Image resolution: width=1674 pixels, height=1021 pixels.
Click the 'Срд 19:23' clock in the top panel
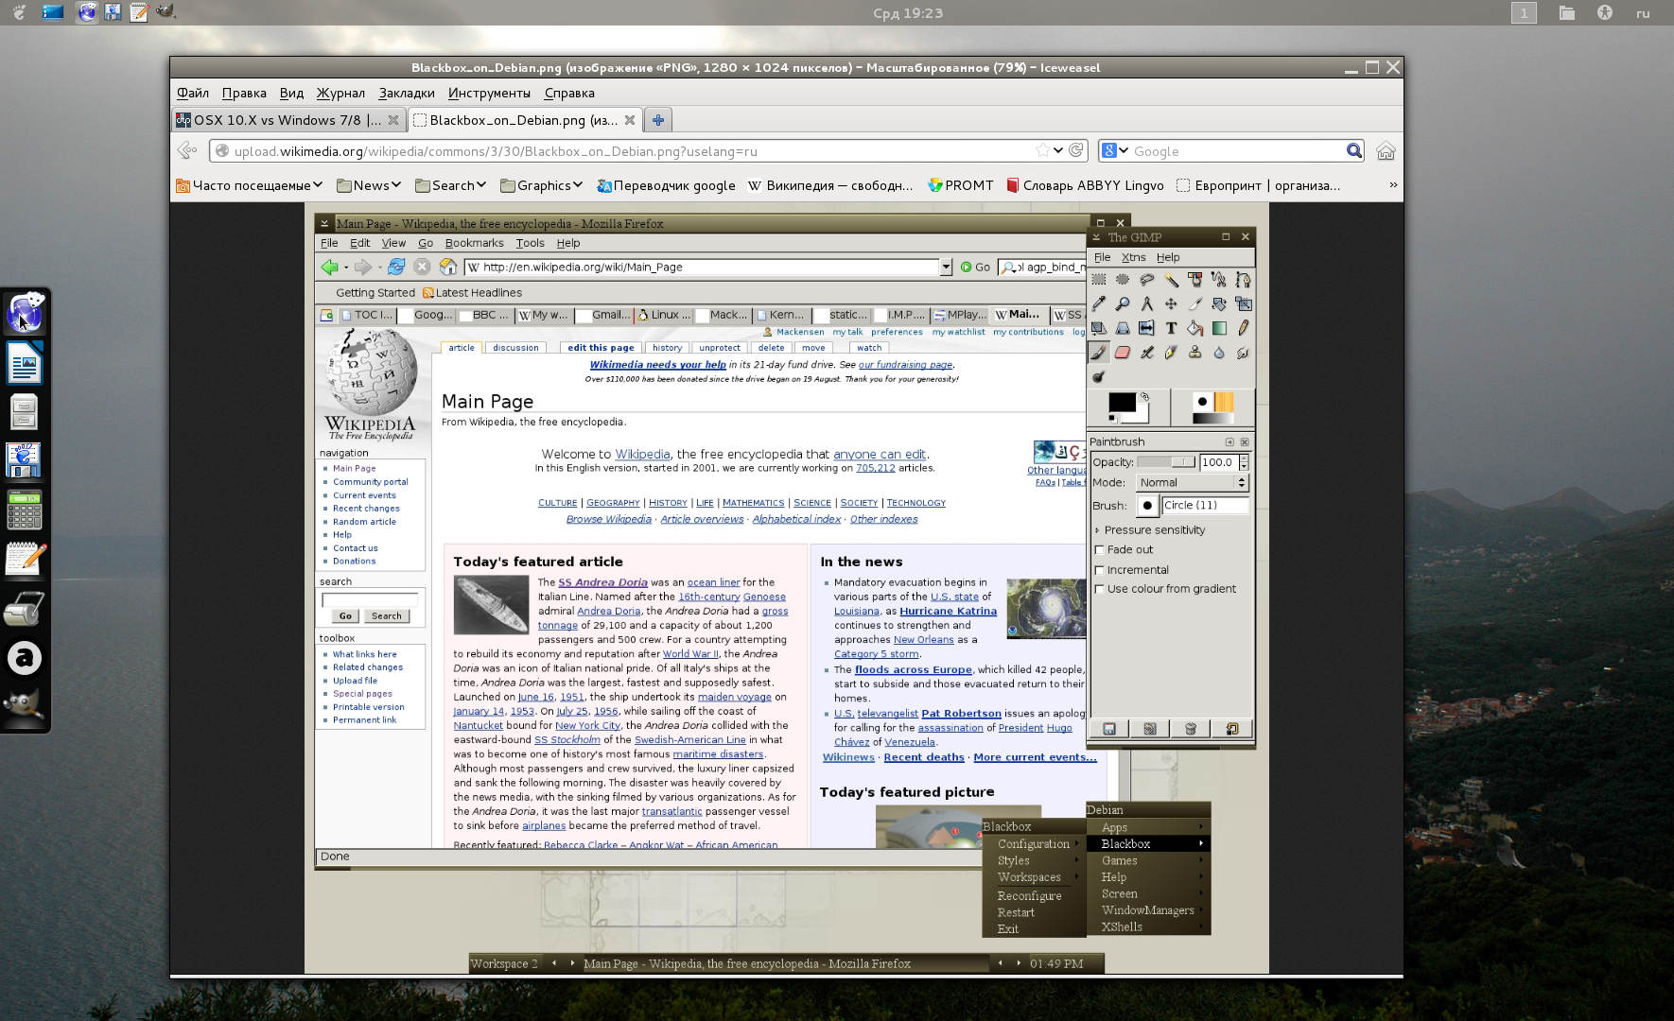click(x=907, y=13)
